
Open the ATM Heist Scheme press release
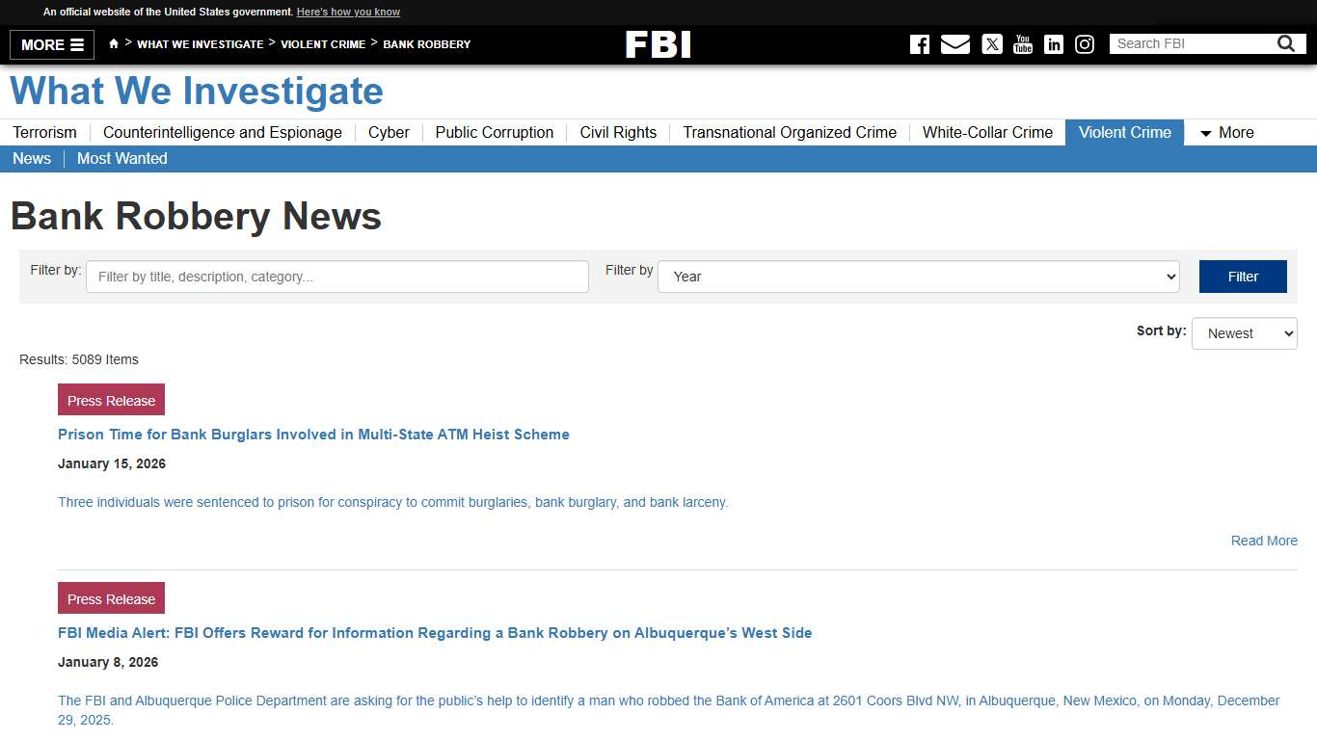point(313,435)
